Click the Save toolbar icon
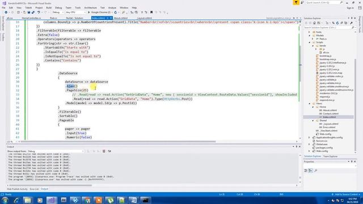The width and height of the screenshot is (363, 204). point(29,12)
